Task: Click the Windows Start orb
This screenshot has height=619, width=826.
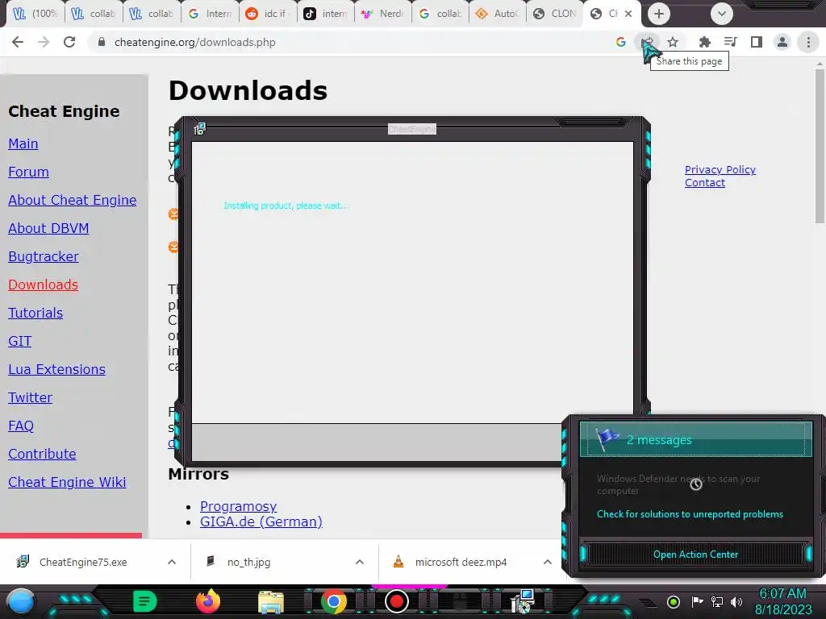Action: [21, 601]
